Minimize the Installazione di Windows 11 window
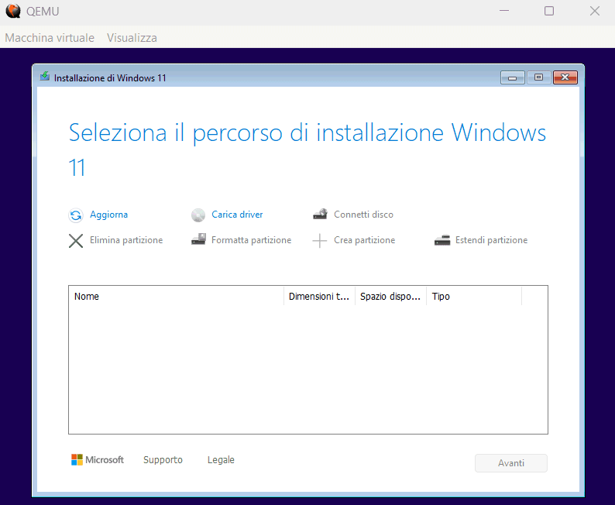Image resolution: width=615 pixels, height=505 pixels. tap(512, 77)
